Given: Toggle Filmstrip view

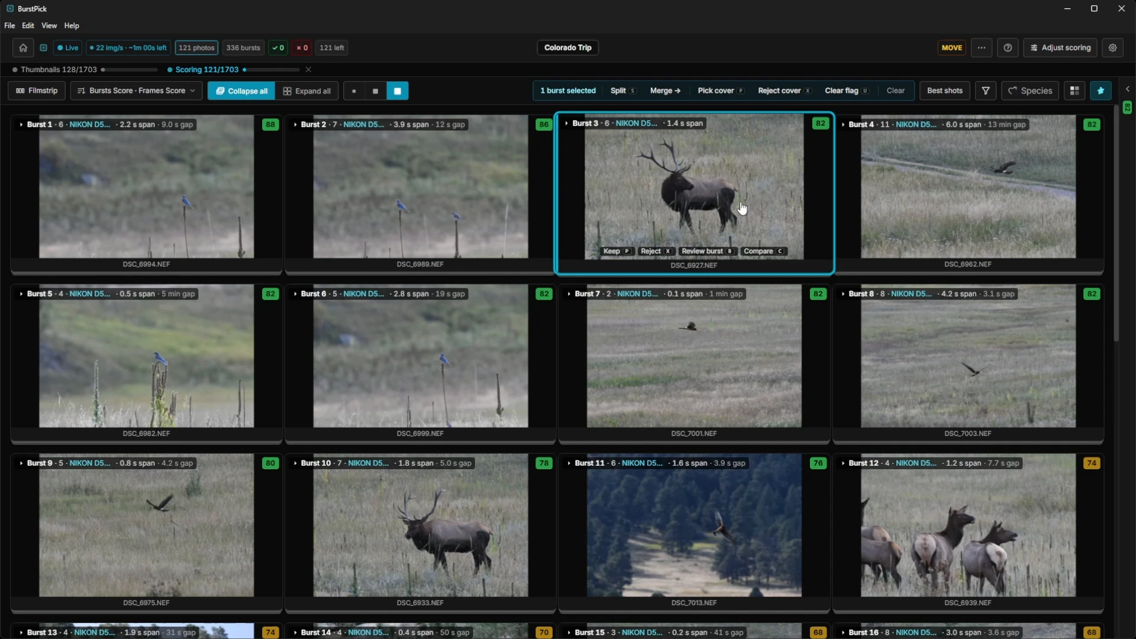Looking at the screenshot, I should pyautogui.click(x=37, y=91).
